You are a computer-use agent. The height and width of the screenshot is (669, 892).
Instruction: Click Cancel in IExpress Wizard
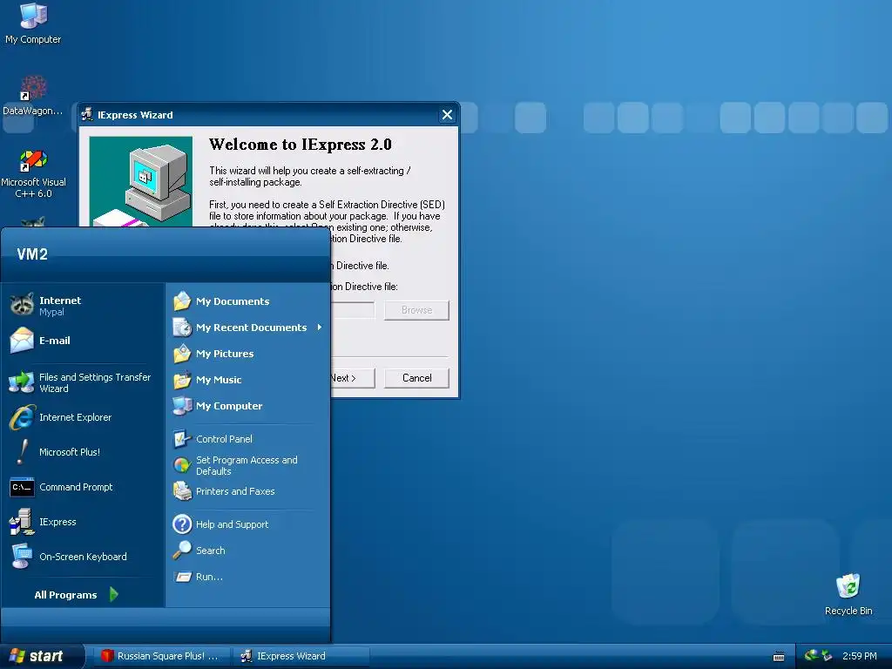[416, 378]
